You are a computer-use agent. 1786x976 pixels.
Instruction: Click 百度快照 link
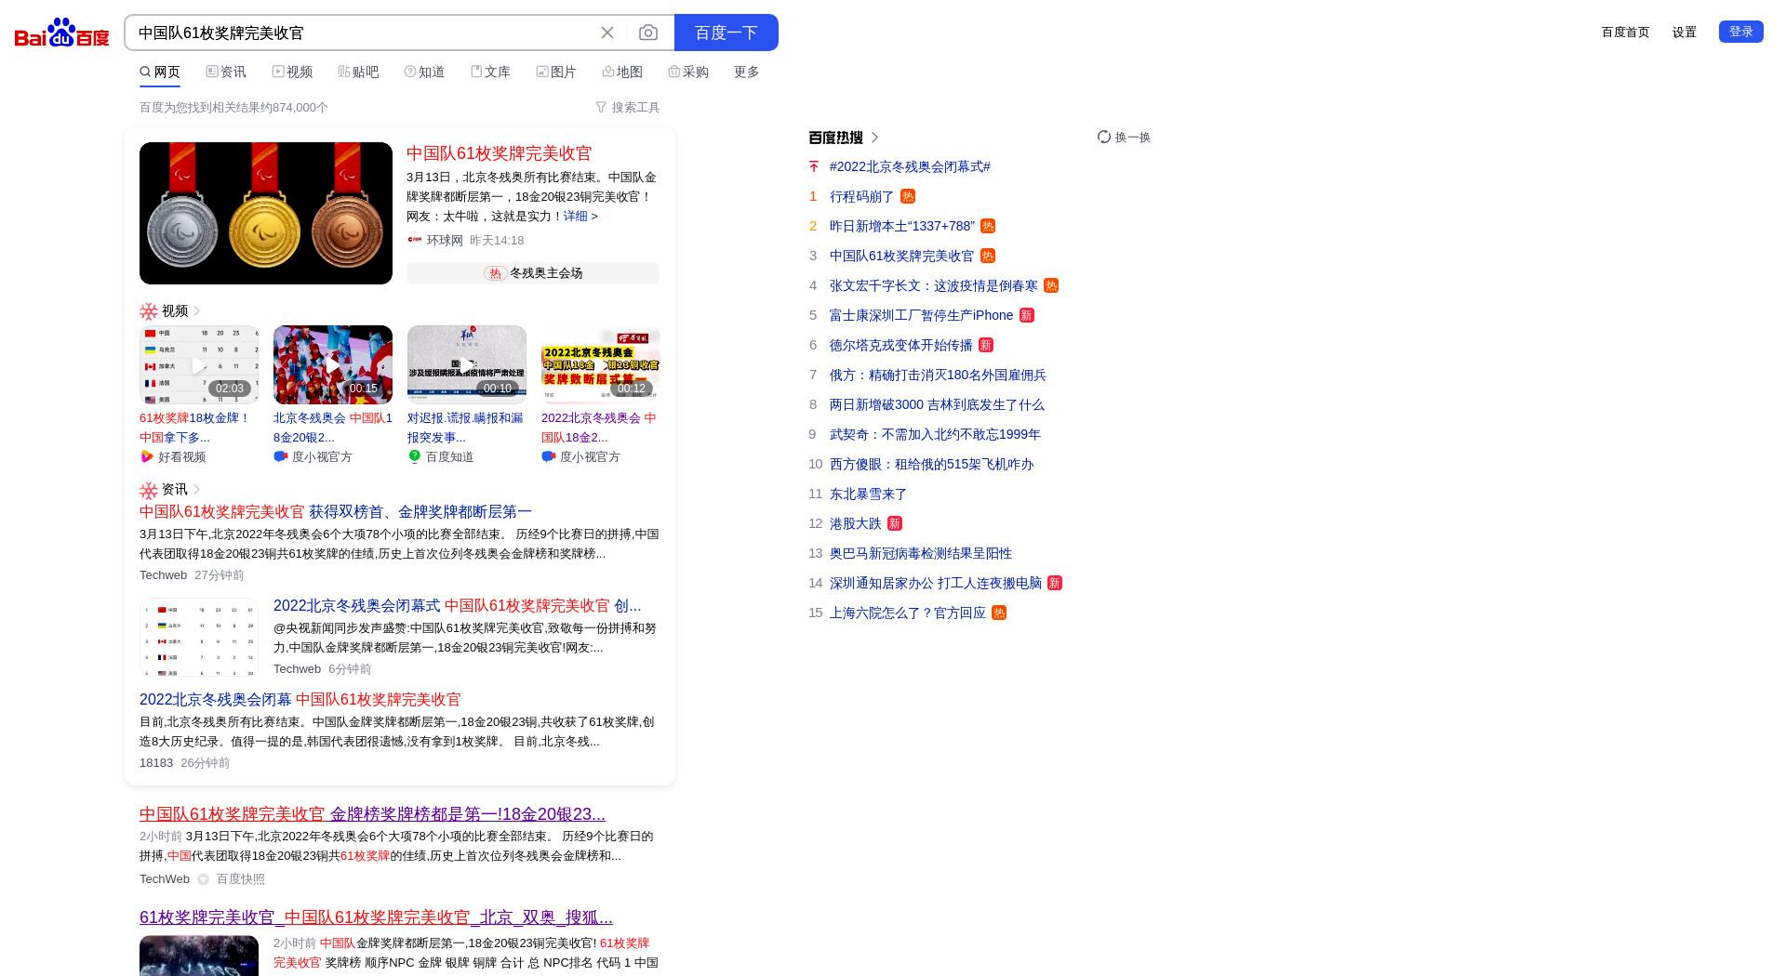coord(240,879)
